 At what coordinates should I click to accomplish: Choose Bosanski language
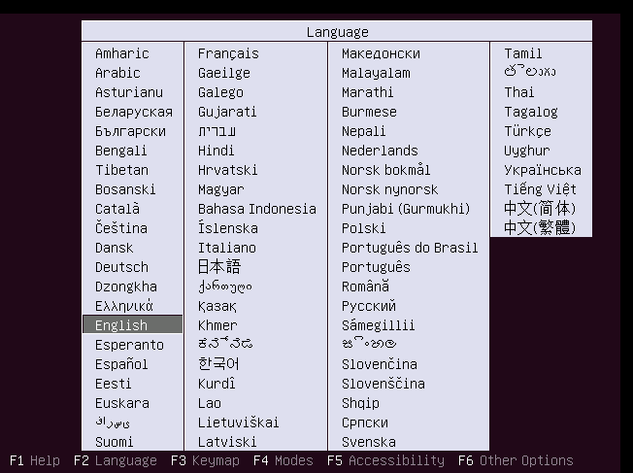click(125, 189)
